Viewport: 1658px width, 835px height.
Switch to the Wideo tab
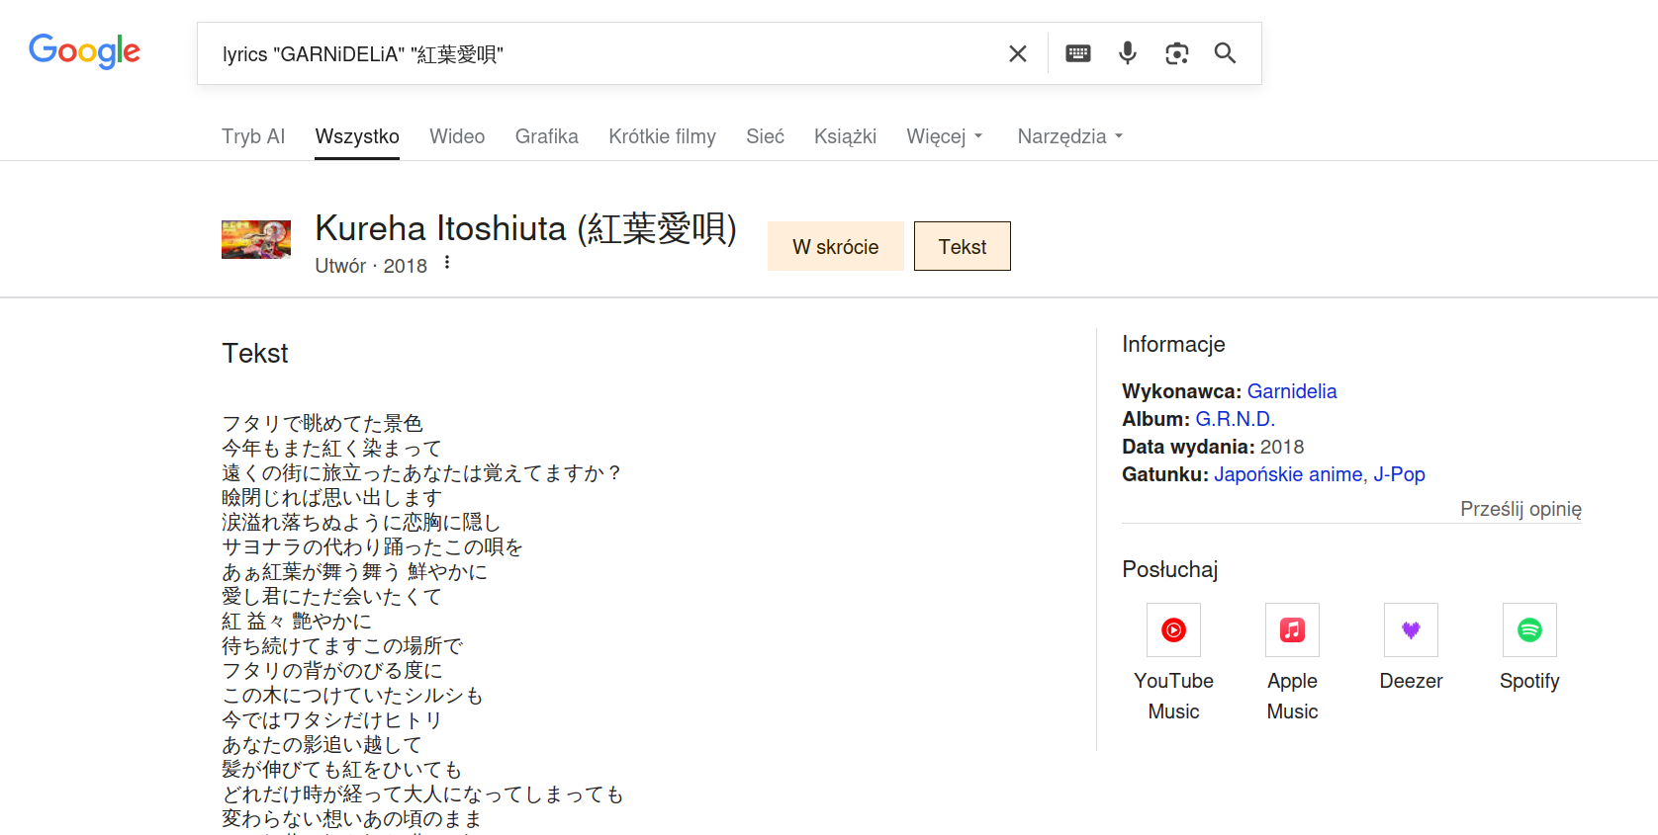tap(457, 136)
